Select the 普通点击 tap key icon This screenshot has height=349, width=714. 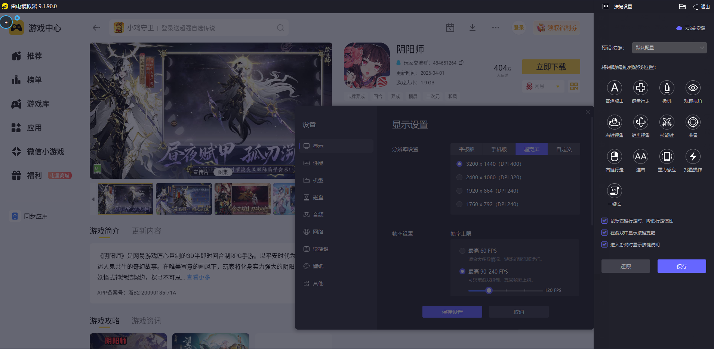(x=614, y=88)
